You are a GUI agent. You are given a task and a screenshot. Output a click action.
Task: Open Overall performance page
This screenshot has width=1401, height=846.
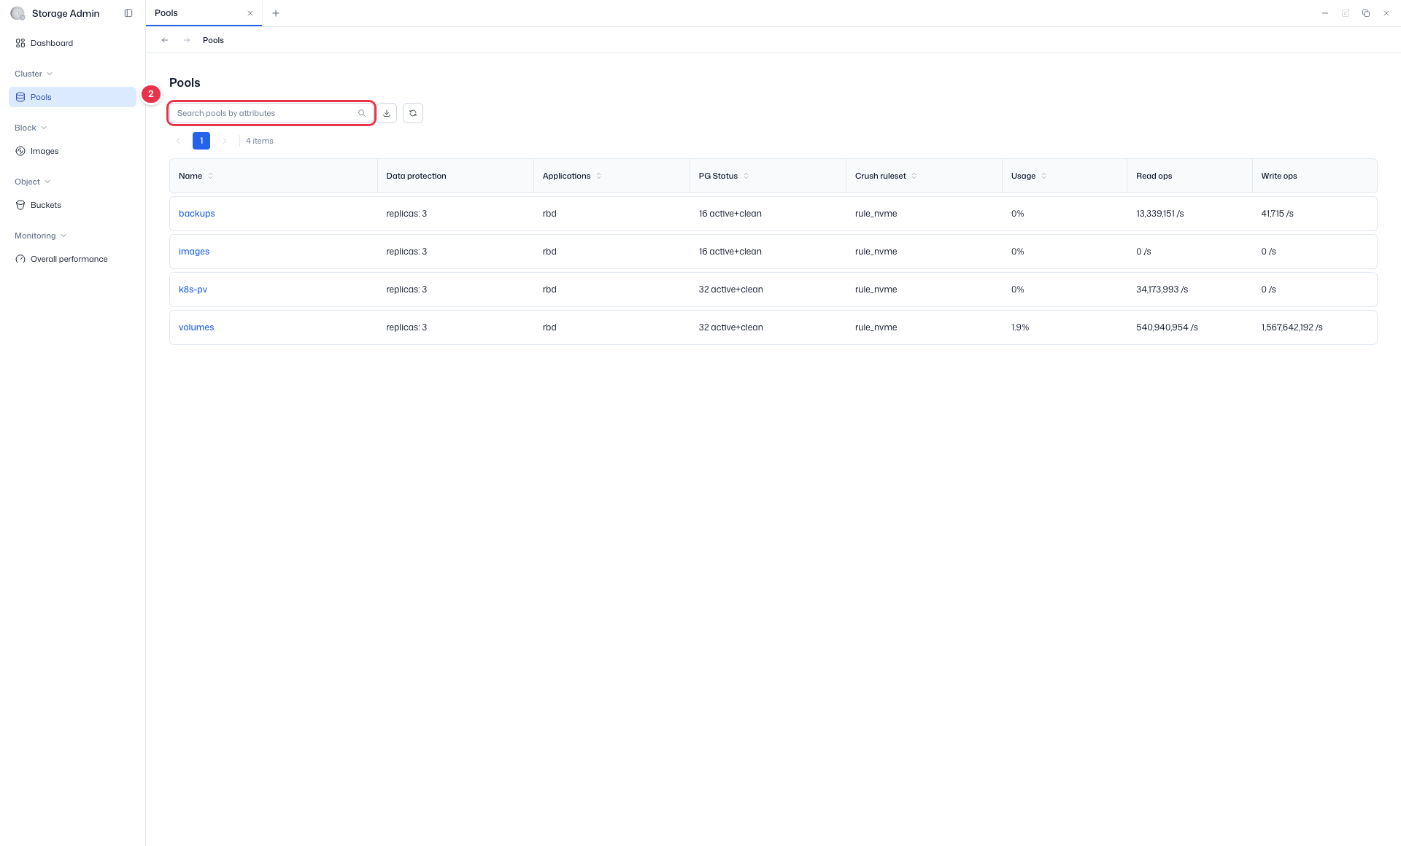72,259
